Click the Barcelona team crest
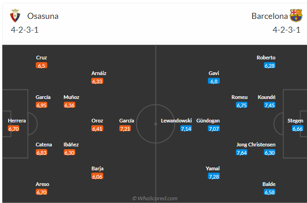The width and height of the screenshot is (307, 203). [296, 16]
